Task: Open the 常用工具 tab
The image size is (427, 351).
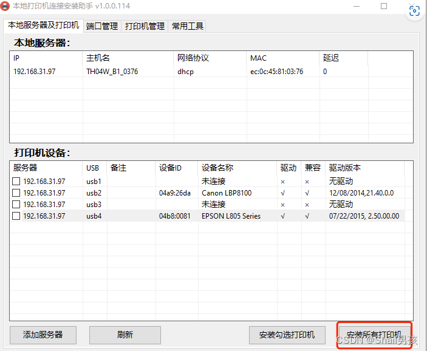Action: pos(187,26)
